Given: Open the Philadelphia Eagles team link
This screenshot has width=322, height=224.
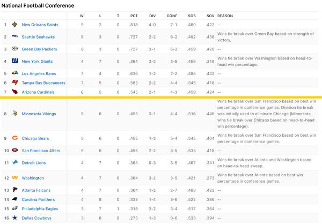Looking at the screenshot, I should (40, 209).
